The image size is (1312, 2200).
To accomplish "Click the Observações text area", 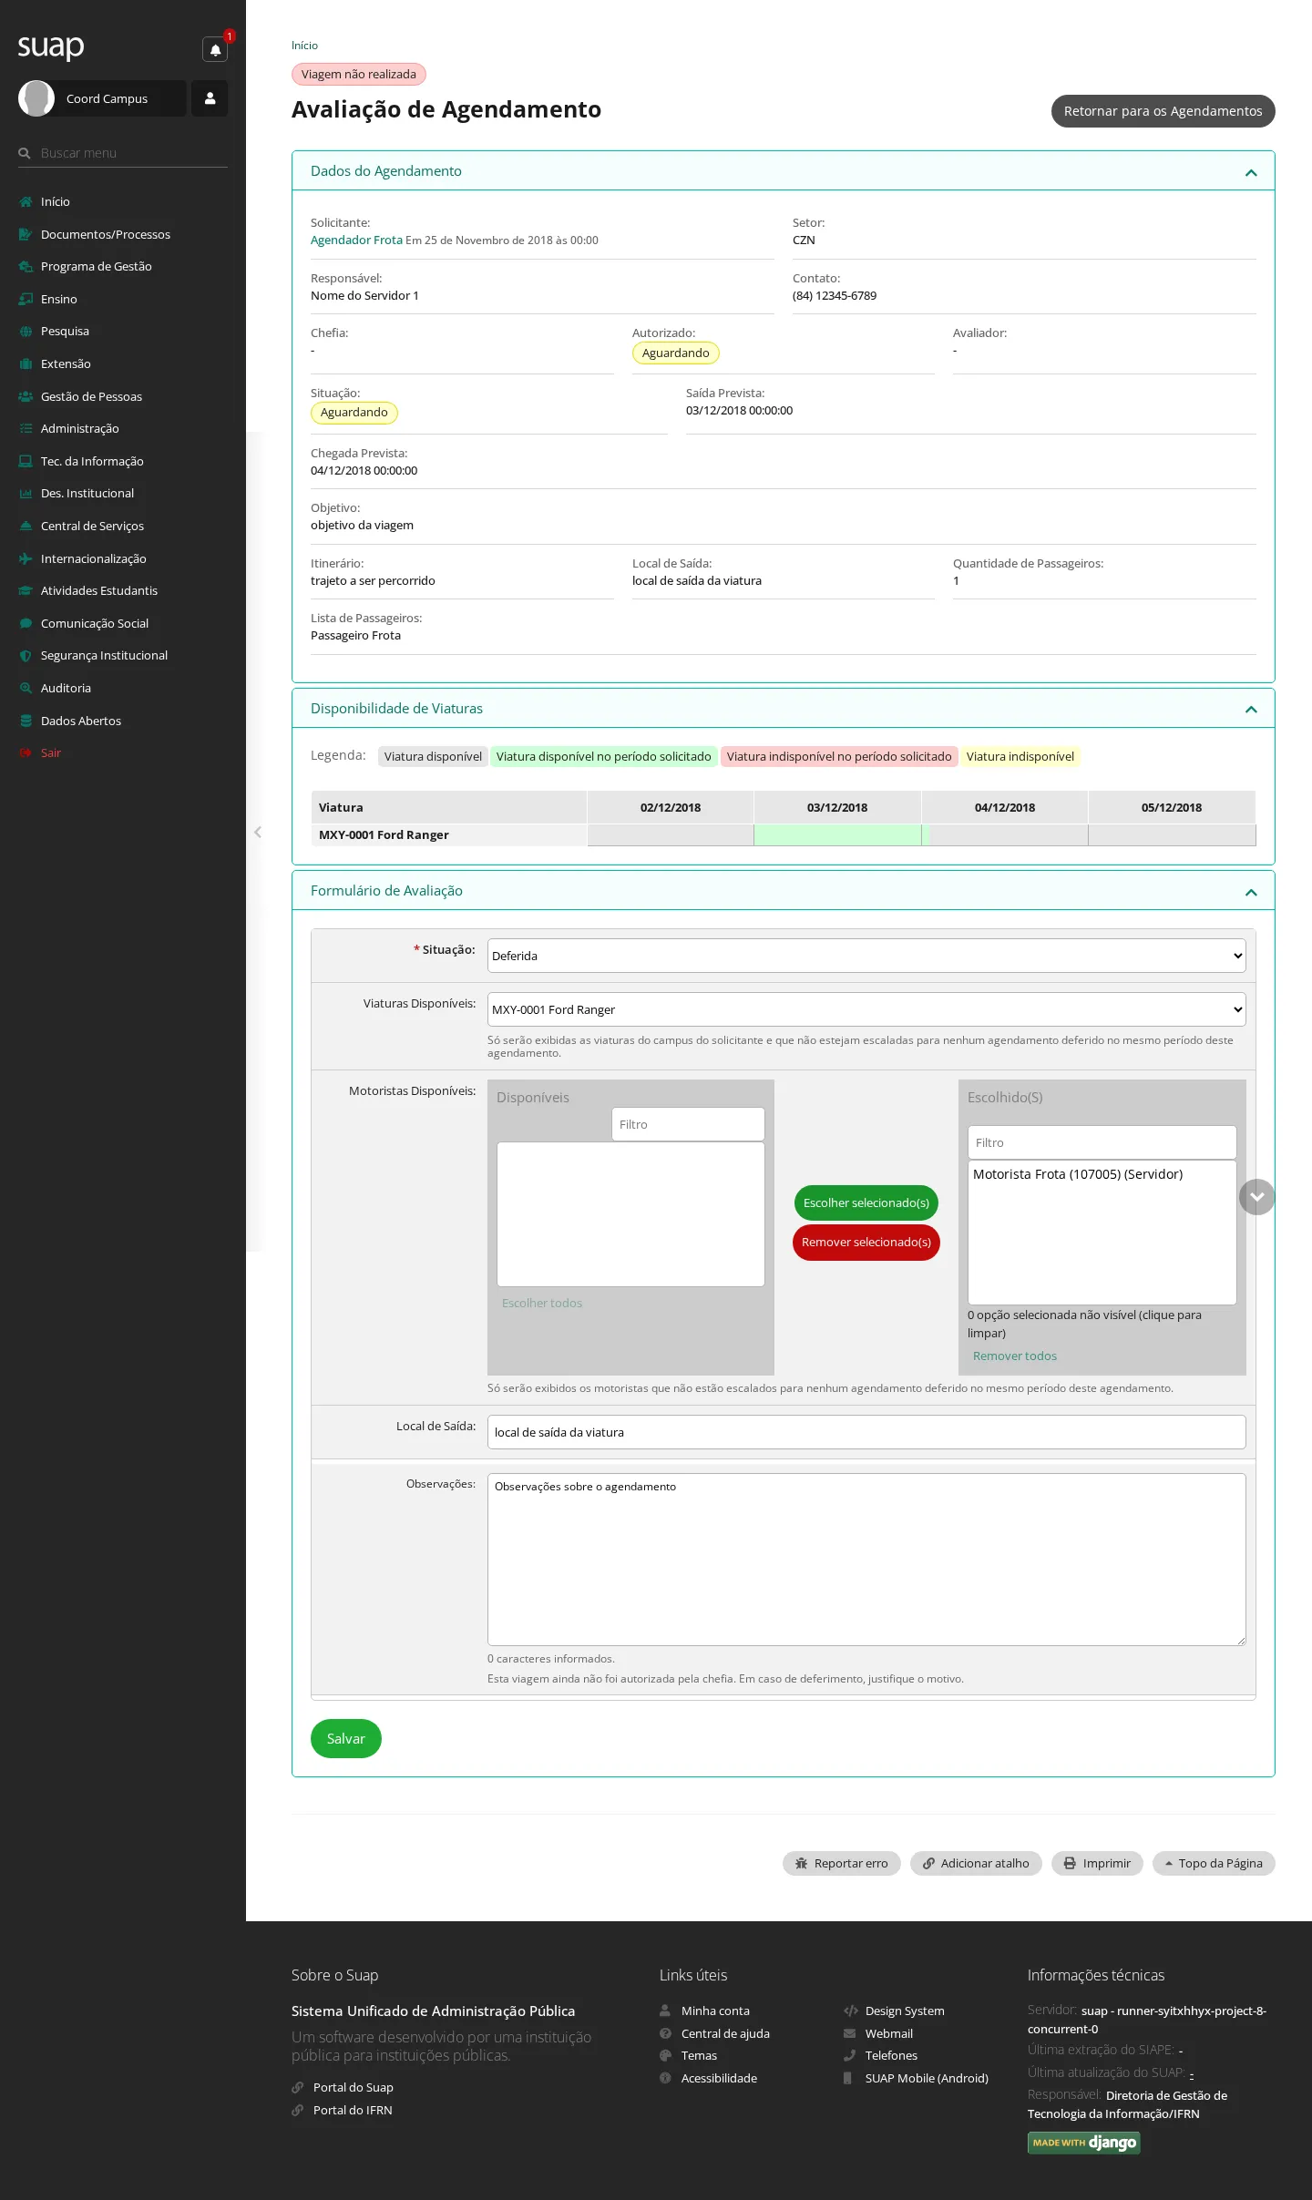I will coord(866,1560).
